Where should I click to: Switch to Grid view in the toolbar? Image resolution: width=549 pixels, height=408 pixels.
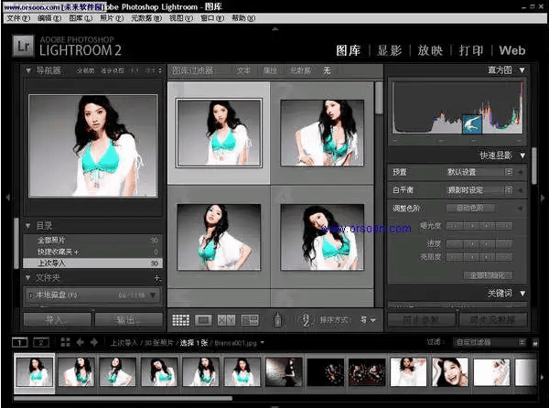coord(181,320)
